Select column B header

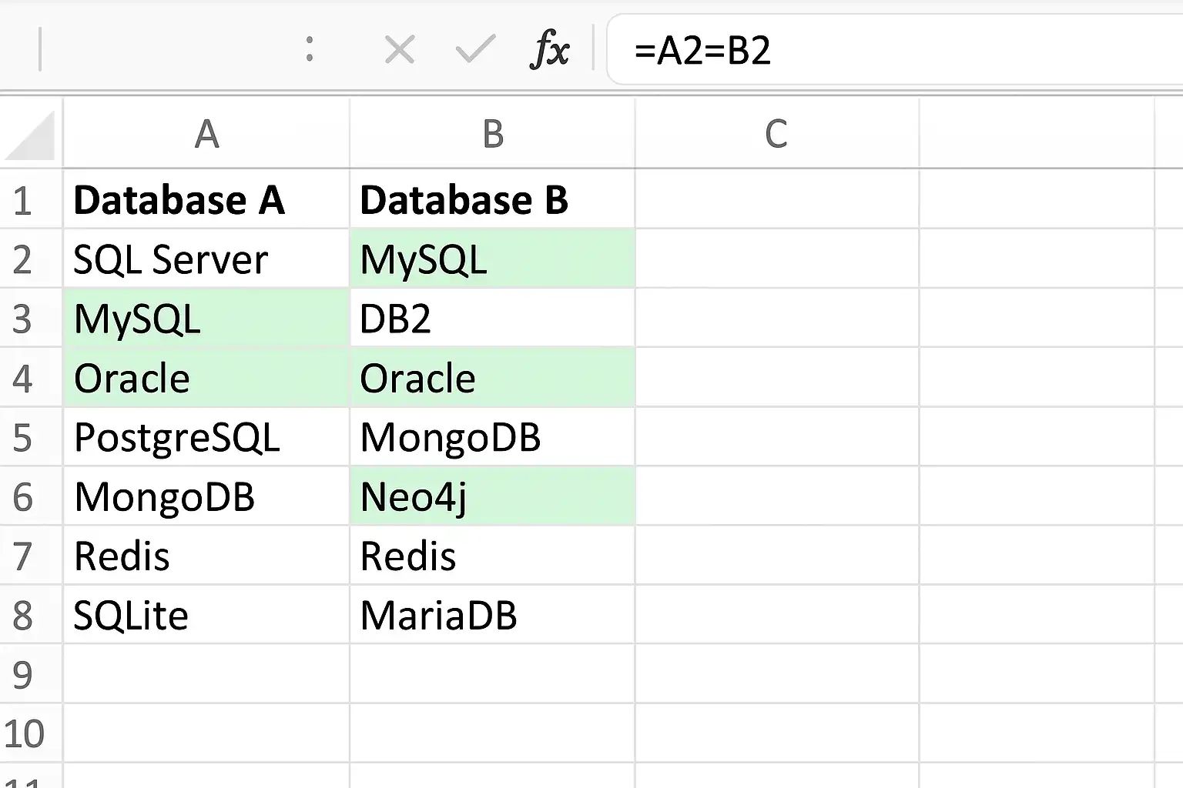492,134
